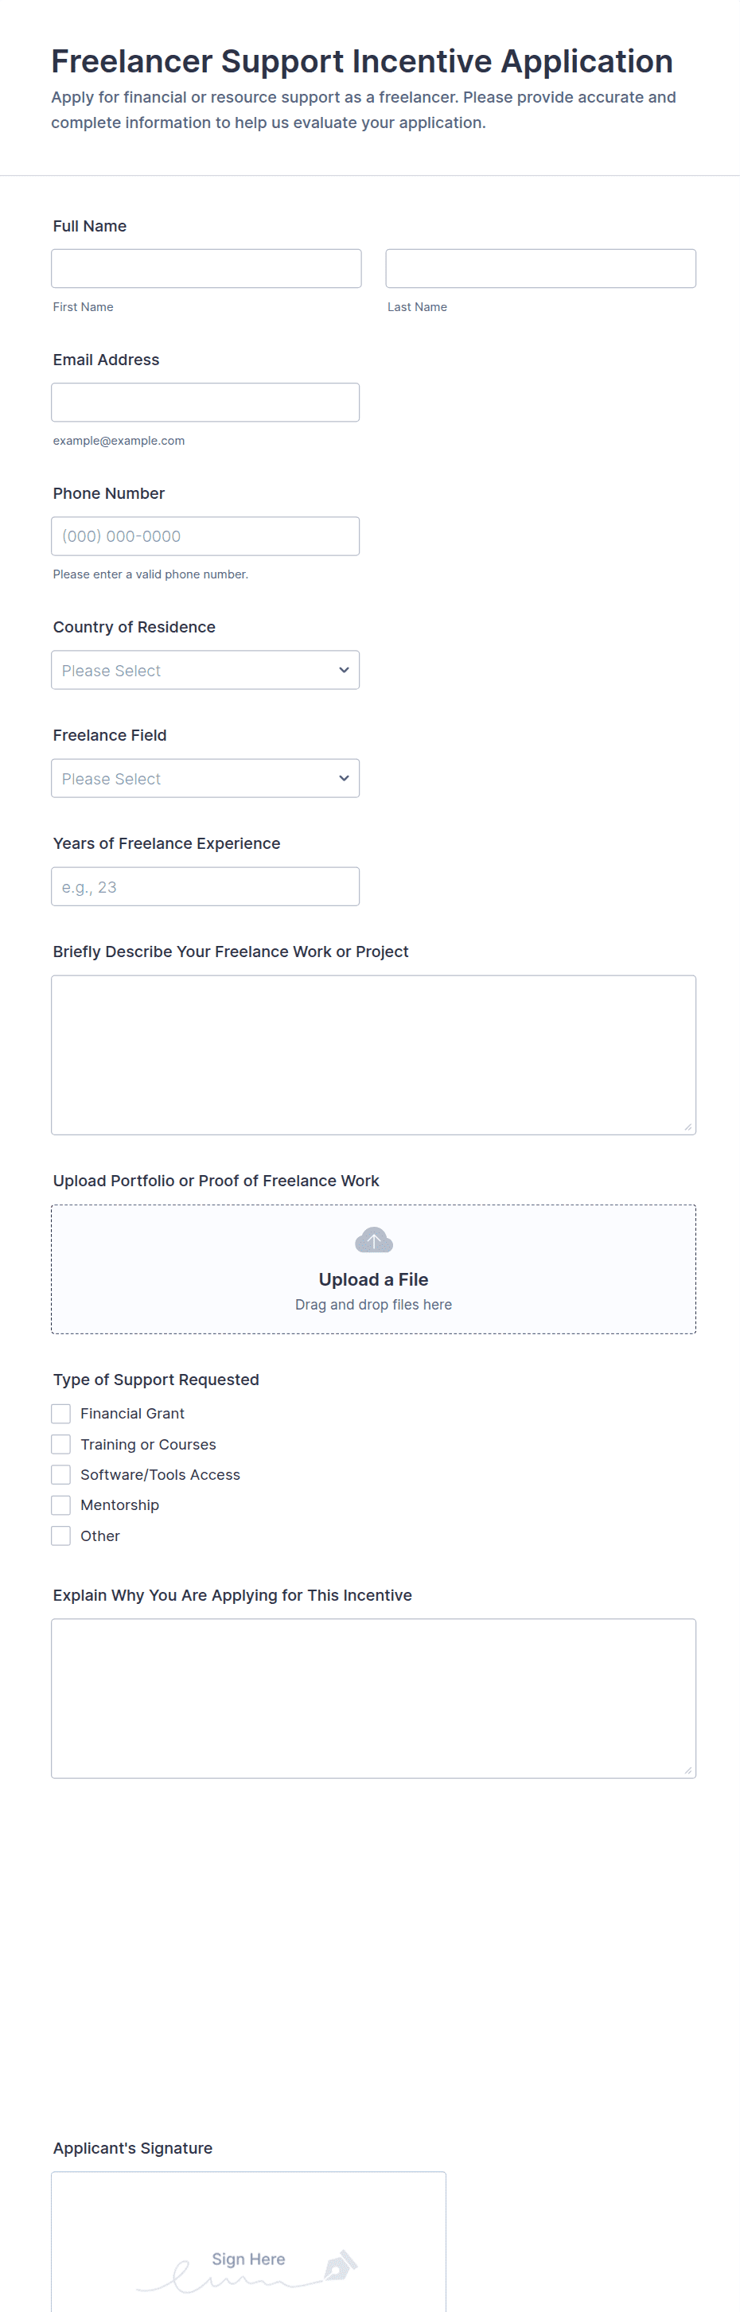
Task: Focus the First Name input field
Action: [x=207, y=268]
